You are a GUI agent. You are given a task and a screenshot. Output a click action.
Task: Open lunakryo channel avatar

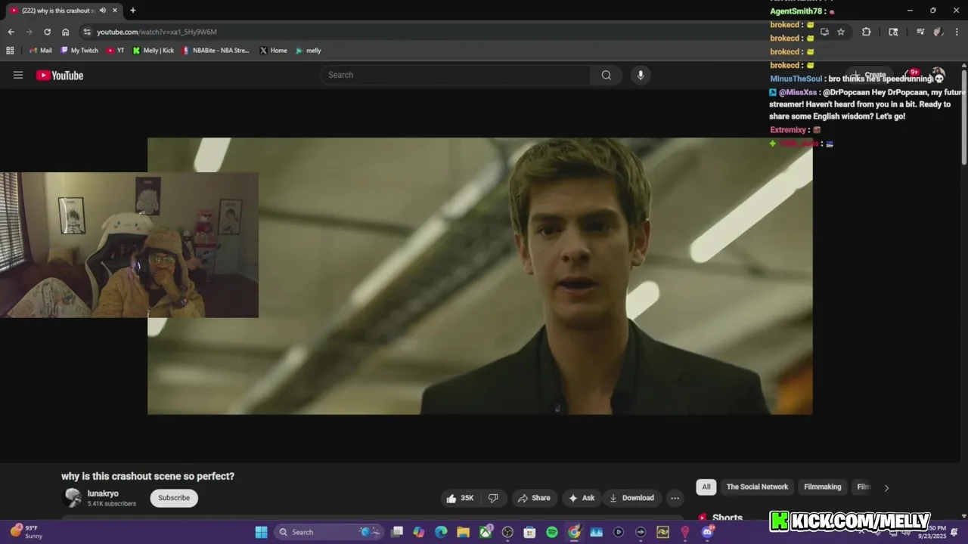pyautogui.click(x=73, y=497)
